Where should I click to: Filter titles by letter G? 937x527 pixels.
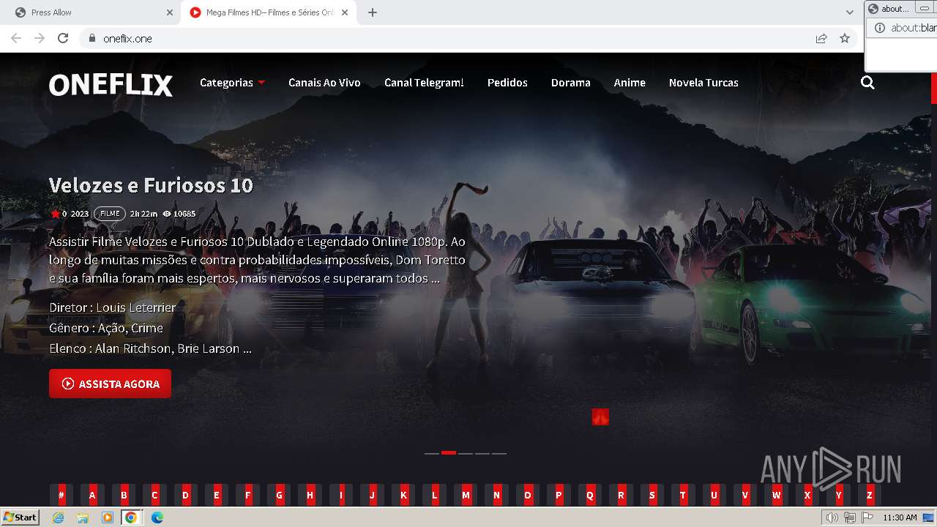(279, 495)
